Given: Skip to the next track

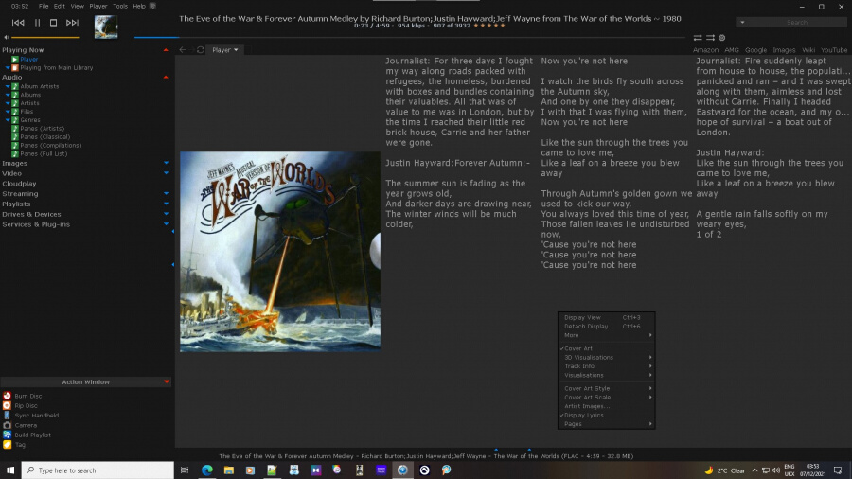Looking at the screenshot, I should tap(72, 23).
